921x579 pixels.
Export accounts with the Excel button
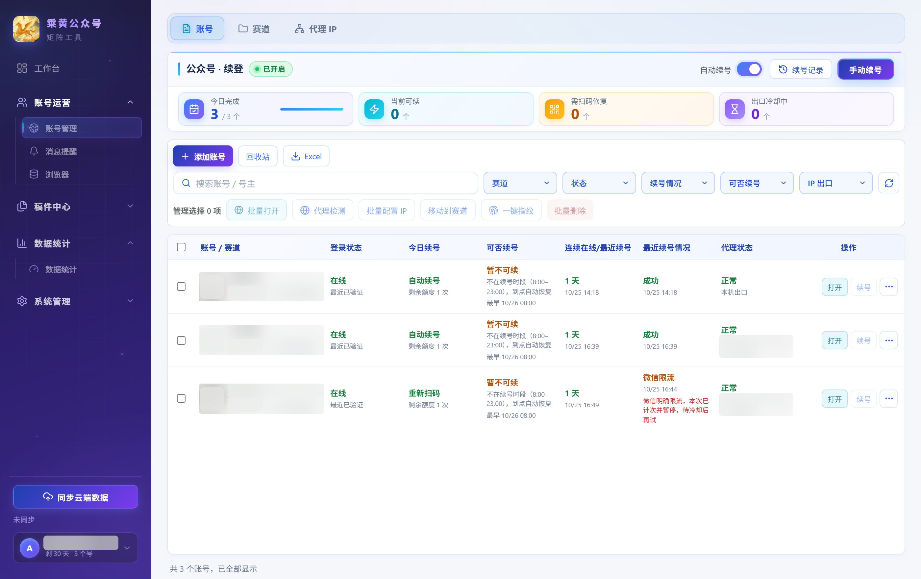point(306,156)
